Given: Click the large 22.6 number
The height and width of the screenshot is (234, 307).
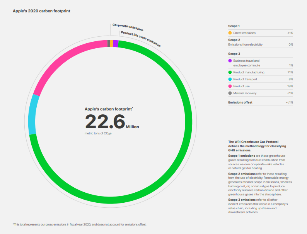Looking at the screenshot, I should (x=105, y=122).
